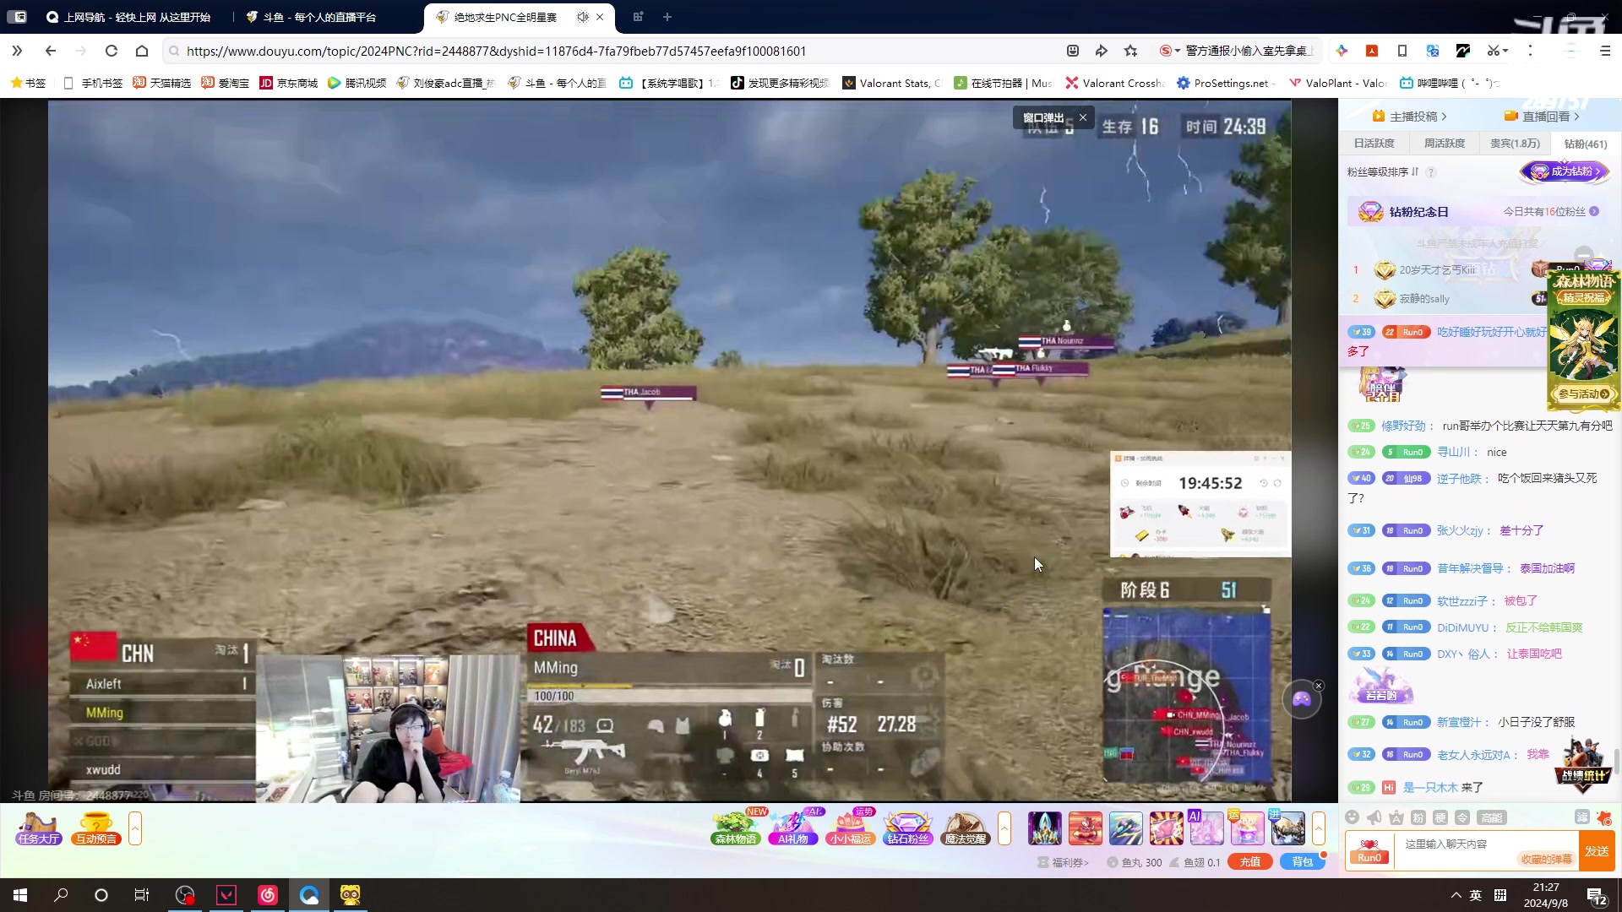Viewport: 1622px width, 912px height.
Task: Click the 窗口弹出 pop-out window button
Action: click(1043, 117)
